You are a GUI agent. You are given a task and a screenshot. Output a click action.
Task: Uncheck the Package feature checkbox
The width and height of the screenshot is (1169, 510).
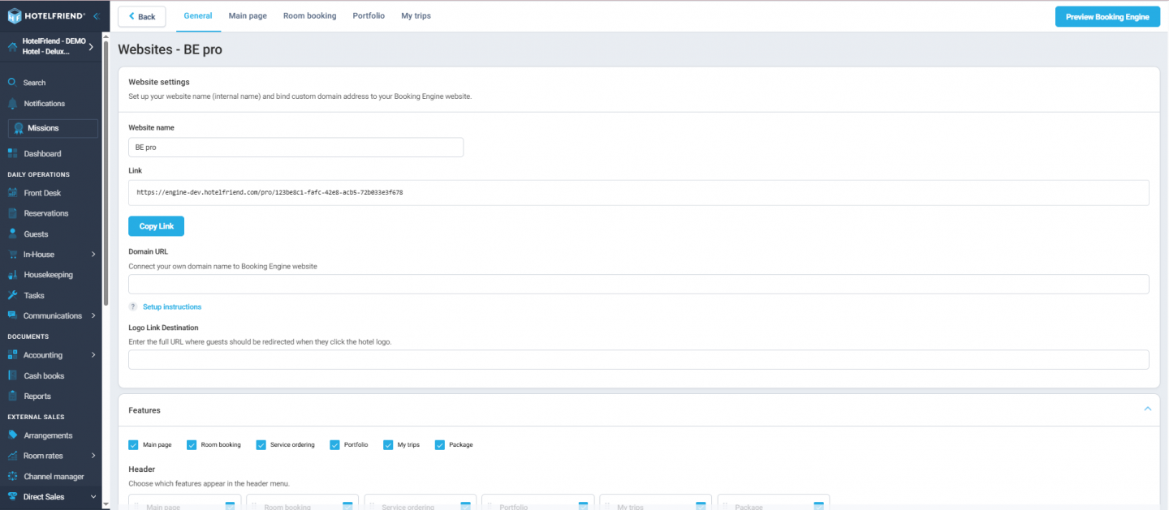440,444
